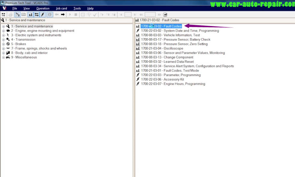Click the play/start operation button
Screen dimensions: 295x177
[x=70, y=14]
